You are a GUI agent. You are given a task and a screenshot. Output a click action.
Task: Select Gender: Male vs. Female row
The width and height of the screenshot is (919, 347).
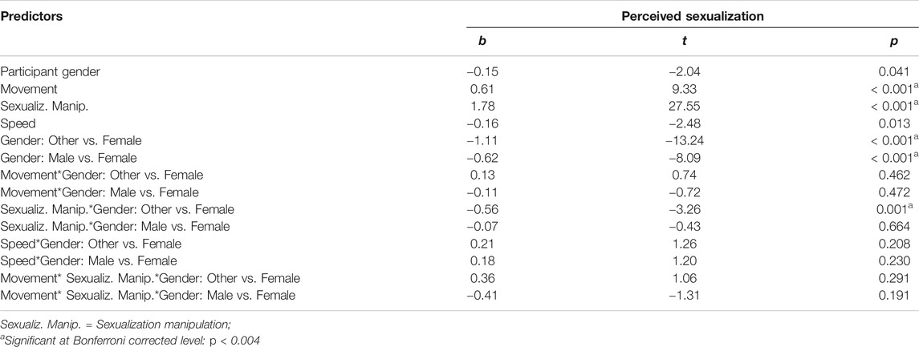(x=459, y=157)
